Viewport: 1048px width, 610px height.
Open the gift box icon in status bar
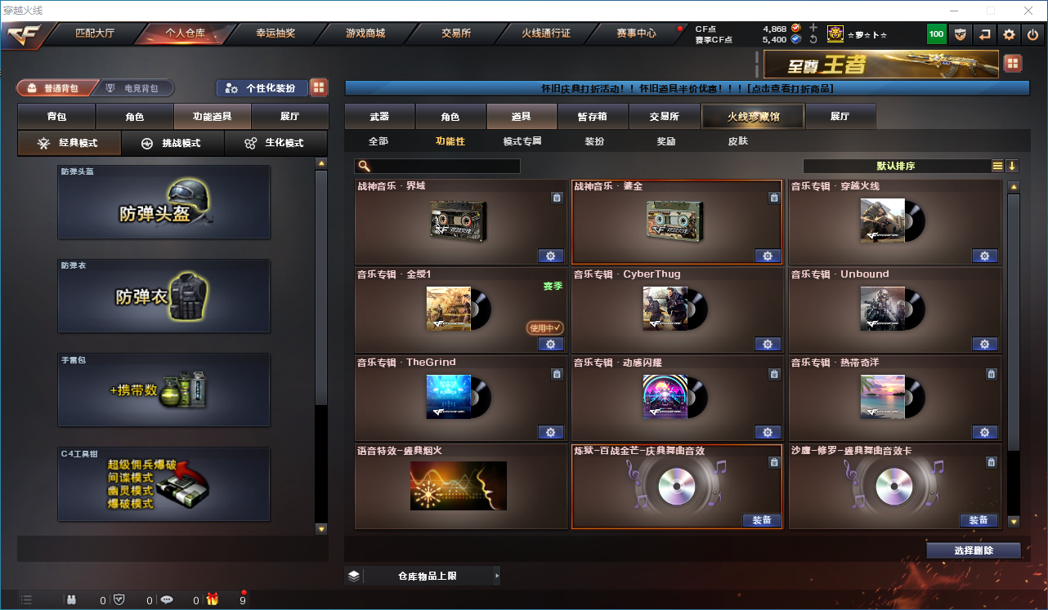[213, 599]
